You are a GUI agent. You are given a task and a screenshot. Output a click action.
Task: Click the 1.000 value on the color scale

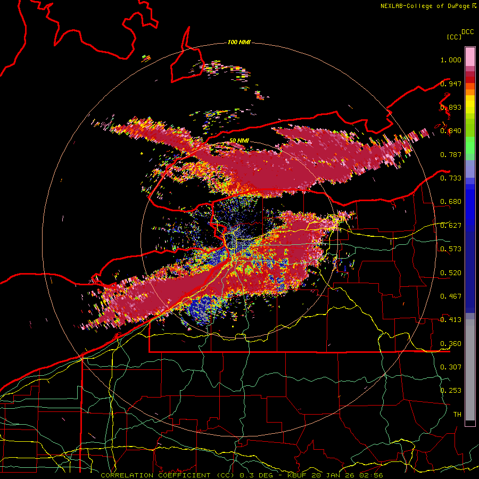click(451, 60)
